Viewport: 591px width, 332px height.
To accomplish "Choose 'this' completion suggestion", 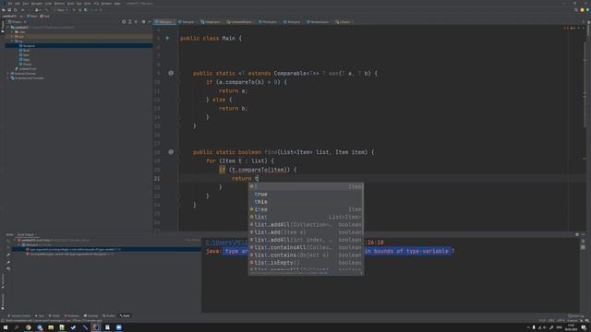I will (306, 202).
